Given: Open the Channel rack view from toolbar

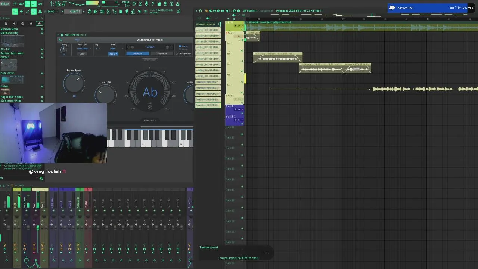Looking at the screenshot, I should click(x=102, y=11).
